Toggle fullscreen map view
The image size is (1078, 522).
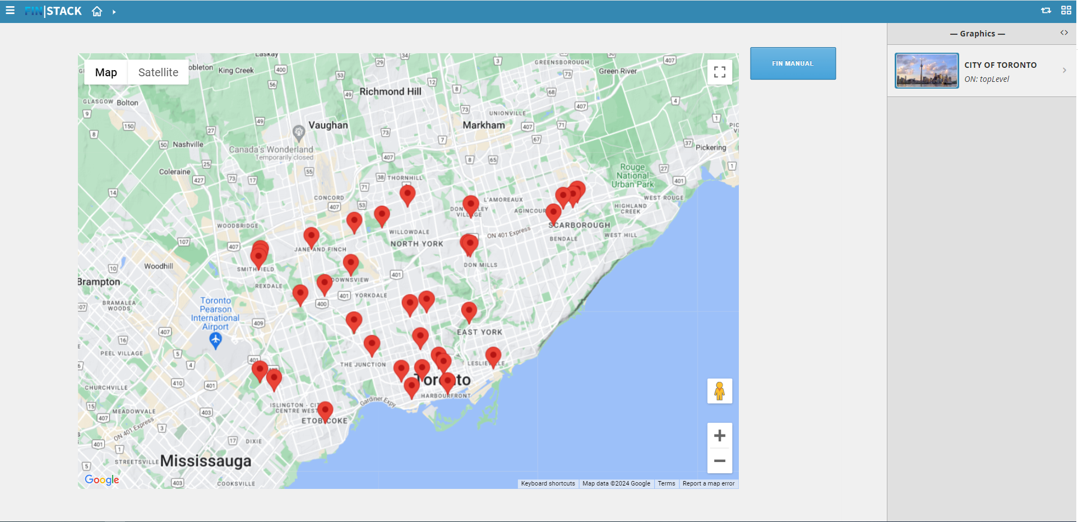coord(720,72)
